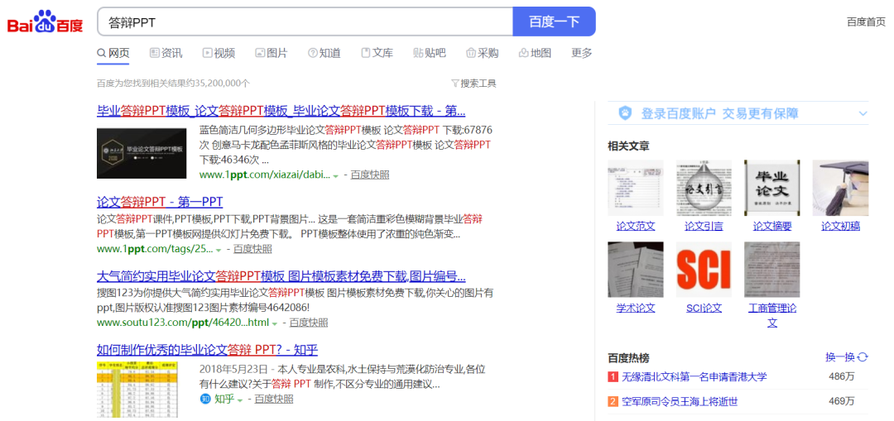Switch to the 文库 tab
This screenshot has width=894, height=421.
pyautogui.click(x=377, y=53)
